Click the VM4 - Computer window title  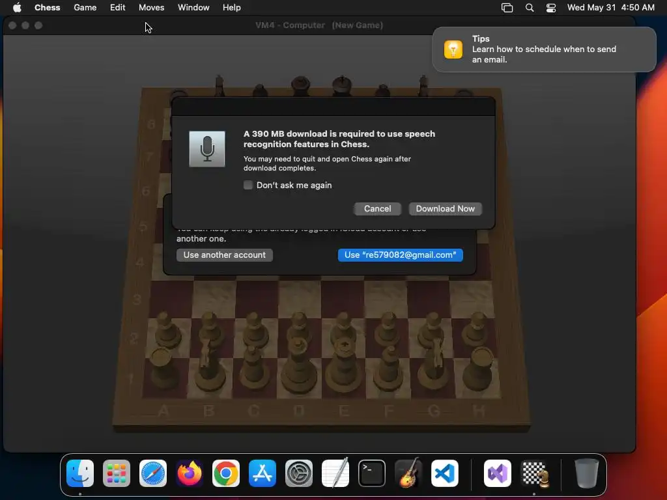(319, 25)
